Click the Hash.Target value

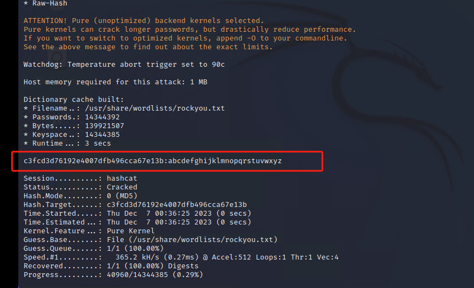coord(177,205)
